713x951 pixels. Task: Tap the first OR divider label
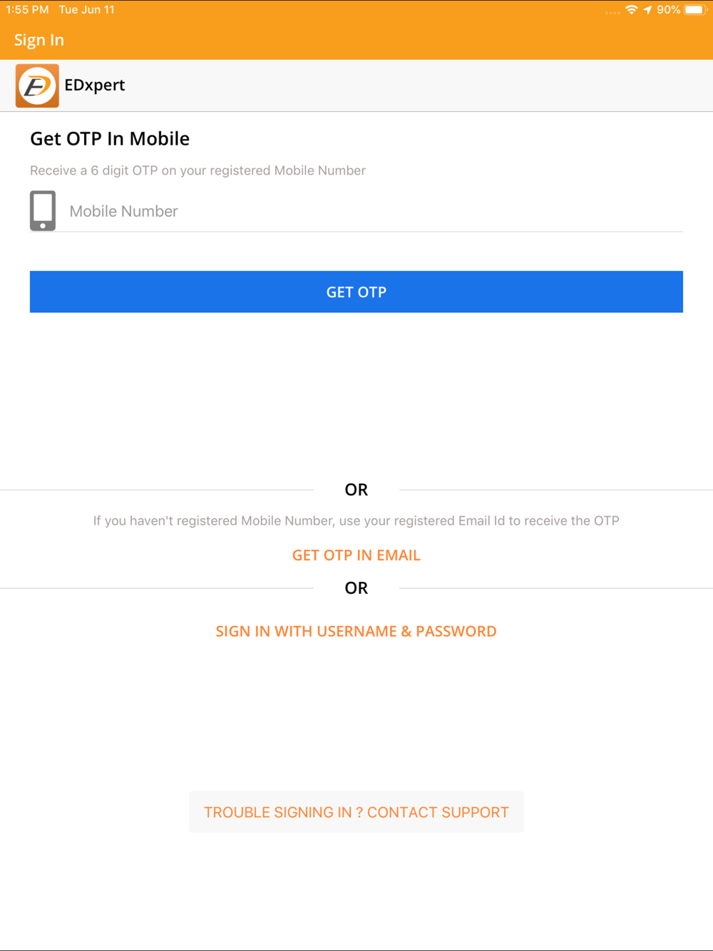356,490
